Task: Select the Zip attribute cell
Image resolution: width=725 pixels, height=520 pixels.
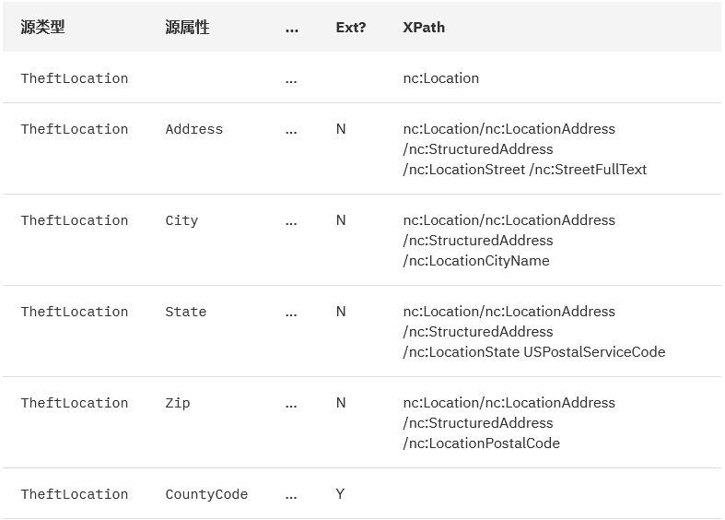Action: click(x=178, y=404)
